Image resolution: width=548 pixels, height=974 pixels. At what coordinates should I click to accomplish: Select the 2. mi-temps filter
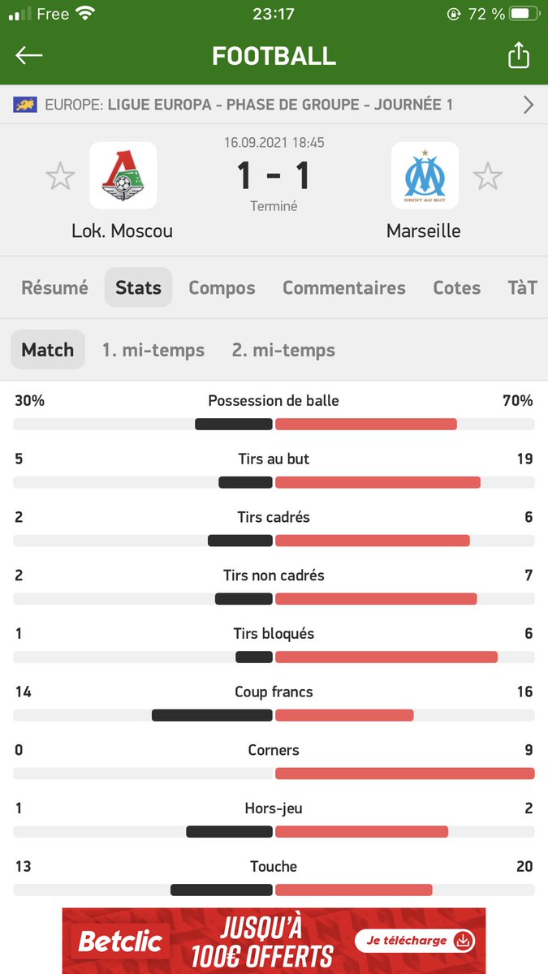tap(283, 350)
